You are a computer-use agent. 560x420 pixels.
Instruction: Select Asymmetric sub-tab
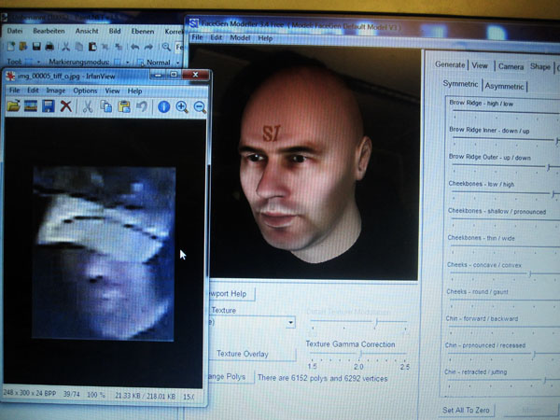point(504,86)
